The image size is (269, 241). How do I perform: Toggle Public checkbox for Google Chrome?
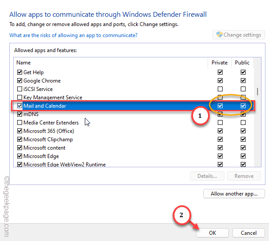coord(243,81)
